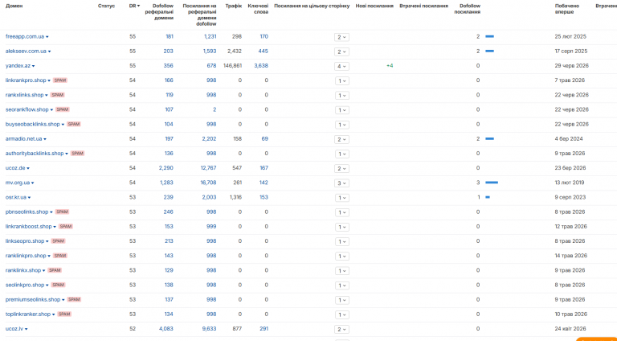The width and height of the screenshot is (617, 341).
Task: Click the dofollow bar for osr.kr.ua
Action: tap(488, 197)
